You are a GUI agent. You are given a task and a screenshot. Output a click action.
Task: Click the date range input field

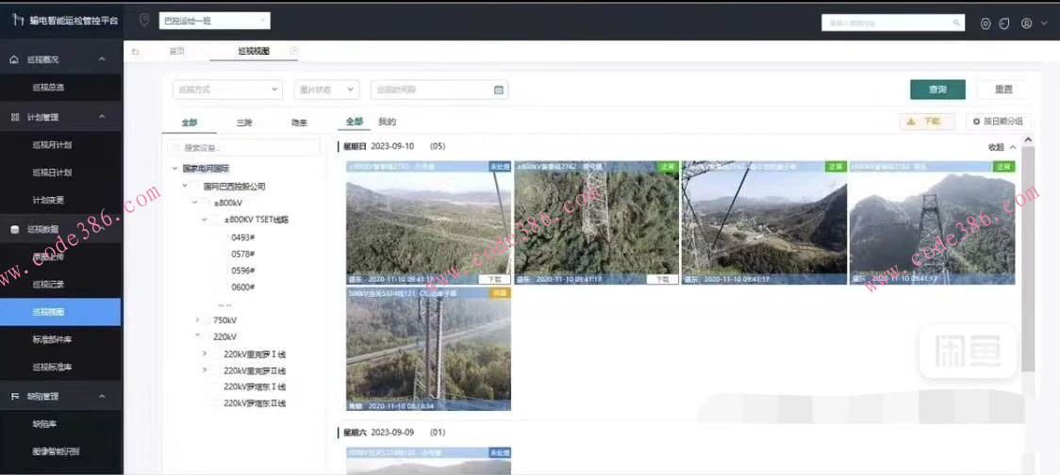click(439, 90)
